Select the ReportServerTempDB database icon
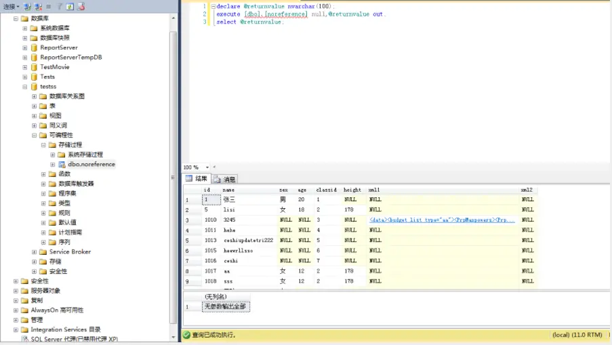The image size is (612, 345). coord(34,58)
